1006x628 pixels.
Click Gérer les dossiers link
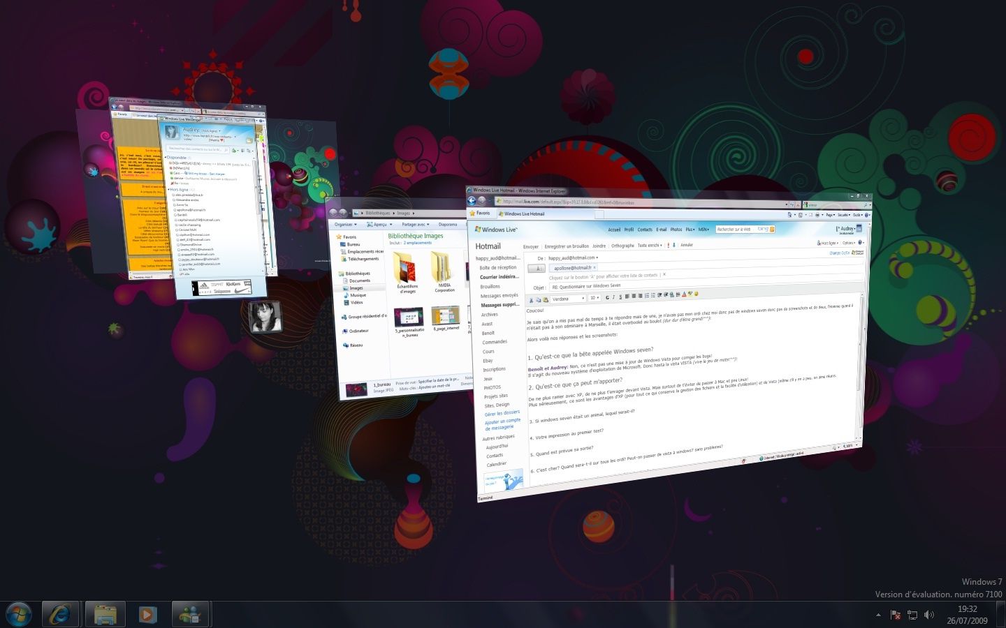(x=502, y=414)
